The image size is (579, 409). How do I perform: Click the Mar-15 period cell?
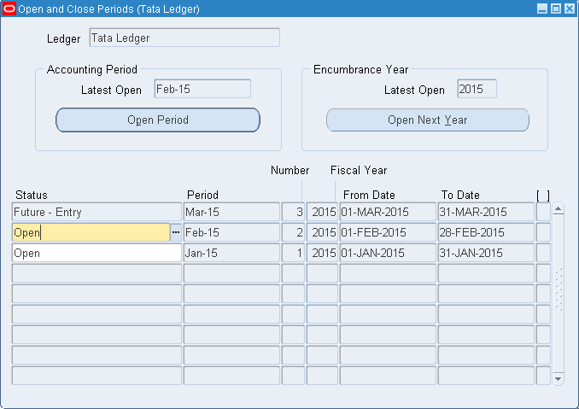tap(231, 212)
